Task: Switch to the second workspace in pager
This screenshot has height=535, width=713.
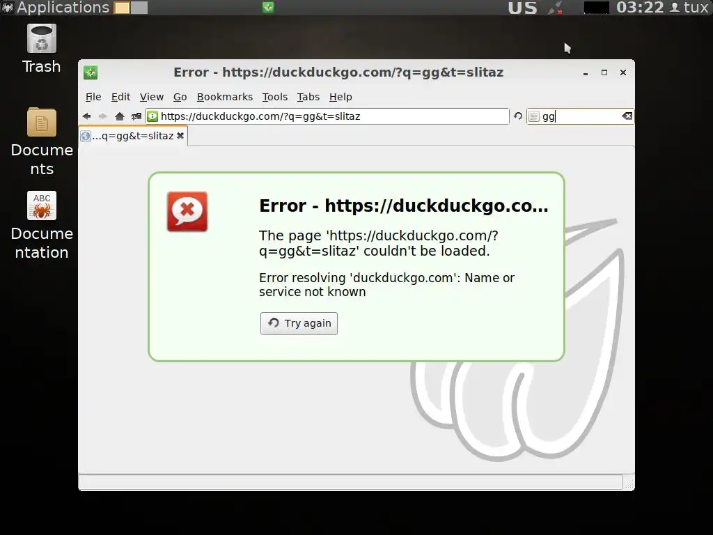Action: (139, 8)
